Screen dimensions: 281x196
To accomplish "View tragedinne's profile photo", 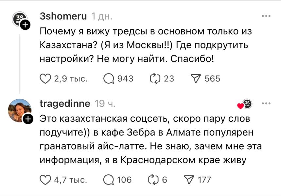I will (x=19, y=110).
